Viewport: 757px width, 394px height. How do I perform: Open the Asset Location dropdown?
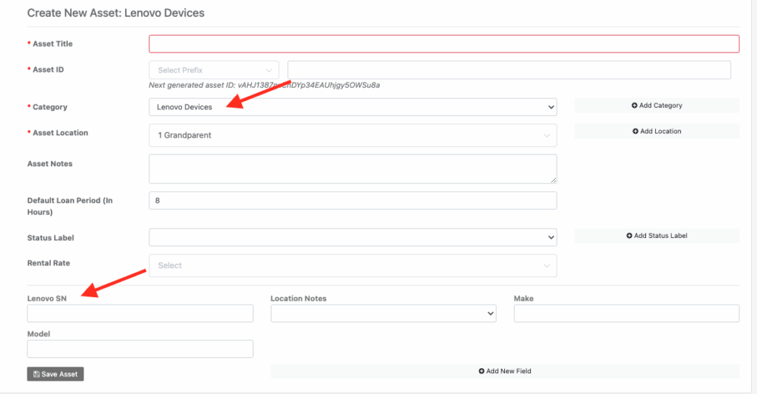[352, 135]
